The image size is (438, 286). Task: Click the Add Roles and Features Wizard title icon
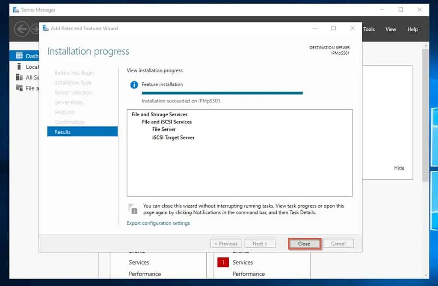click(45, 28)
